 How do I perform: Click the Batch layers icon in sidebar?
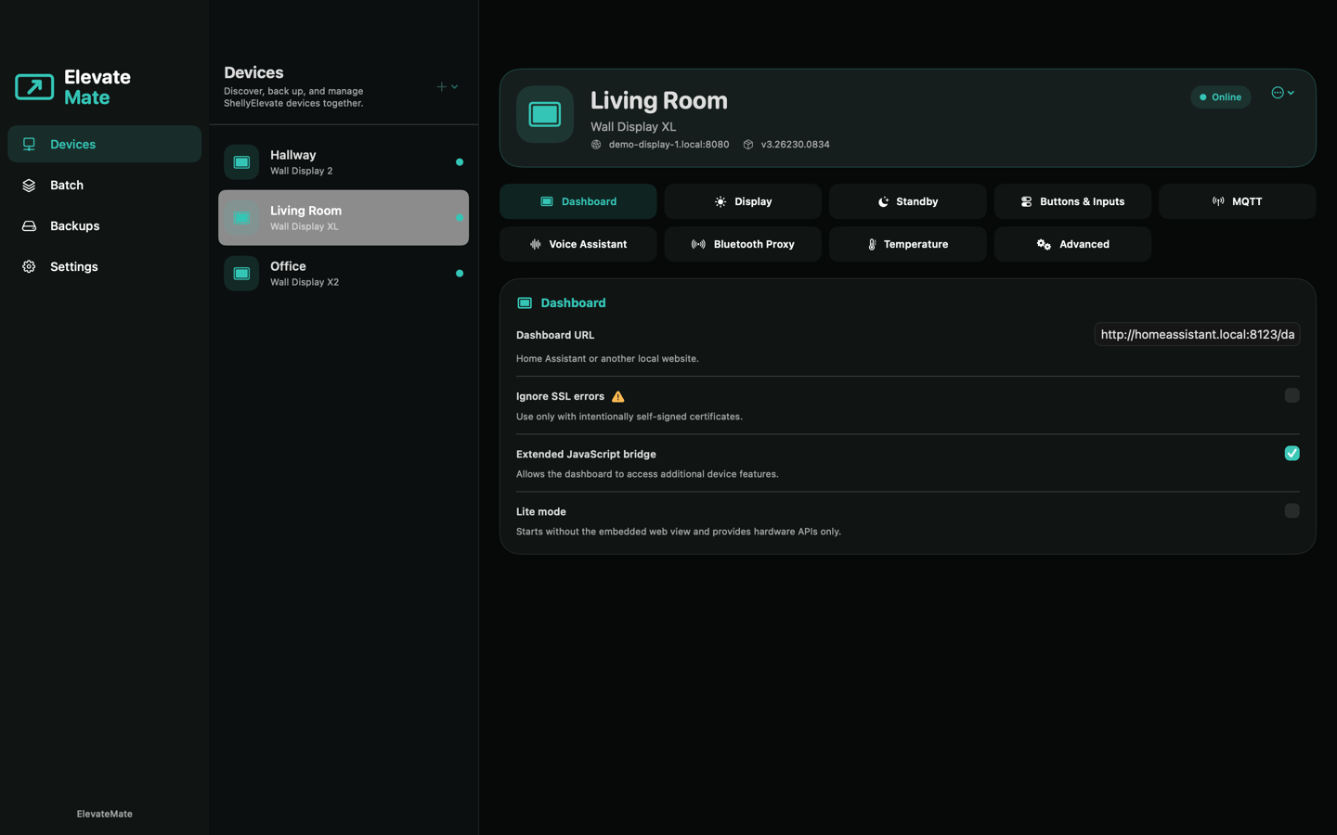click(29, 185)
